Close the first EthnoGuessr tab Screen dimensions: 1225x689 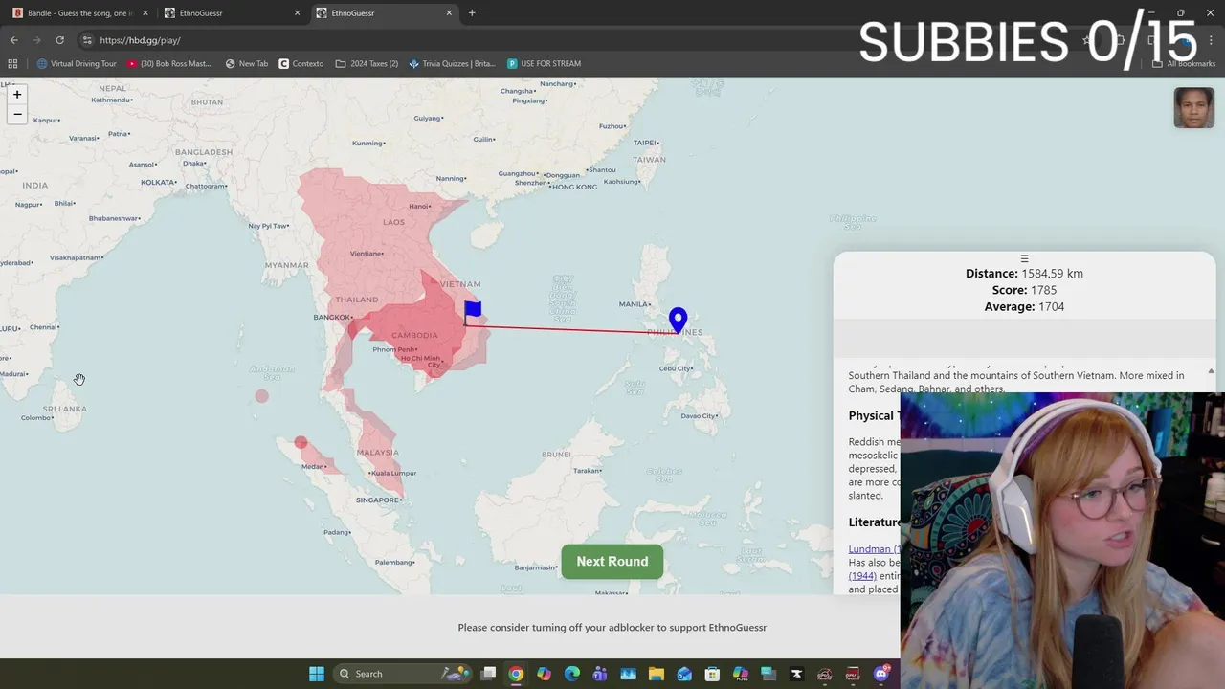click(297, 13)
